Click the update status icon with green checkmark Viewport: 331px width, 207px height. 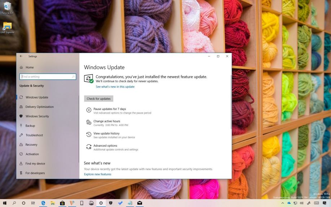(x=89, y=79)
